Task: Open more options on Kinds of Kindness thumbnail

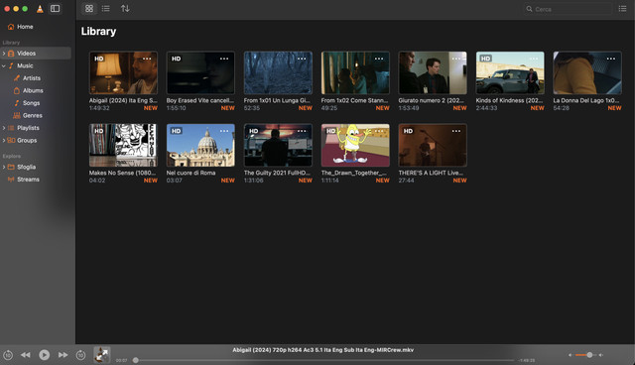Action: (x=534, y=59)
